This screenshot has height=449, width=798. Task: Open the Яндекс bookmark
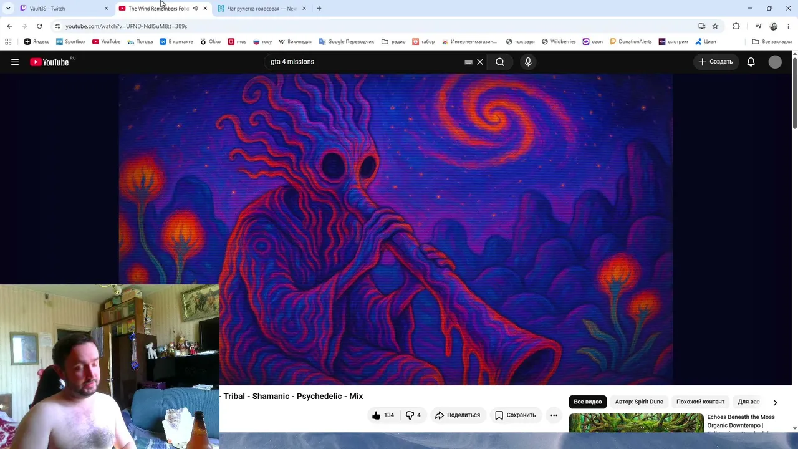(37, 42)
